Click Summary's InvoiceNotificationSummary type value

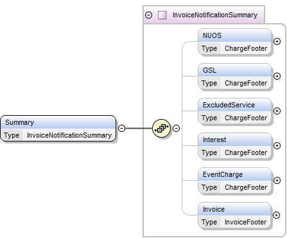[69, 135]
